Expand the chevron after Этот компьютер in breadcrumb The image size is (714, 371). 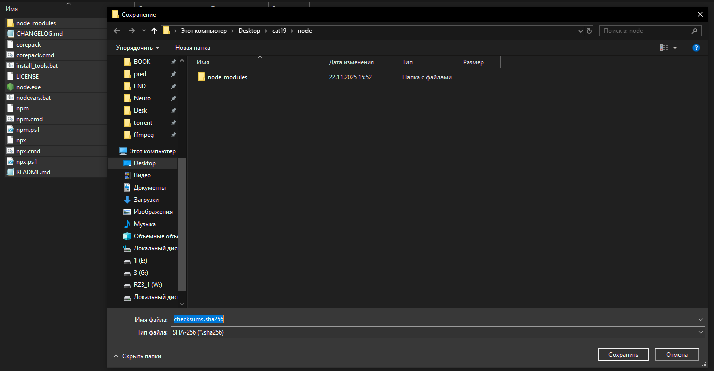coord(233,31)
